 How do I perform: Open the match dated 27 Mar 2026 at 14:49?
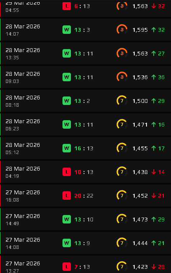click(x=85, y=219)
